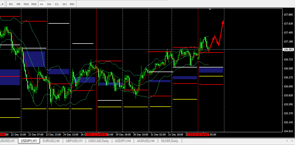295x145 pixels.
Task: Click the 156.500 price scale value
Action: [x=288, y=69]
